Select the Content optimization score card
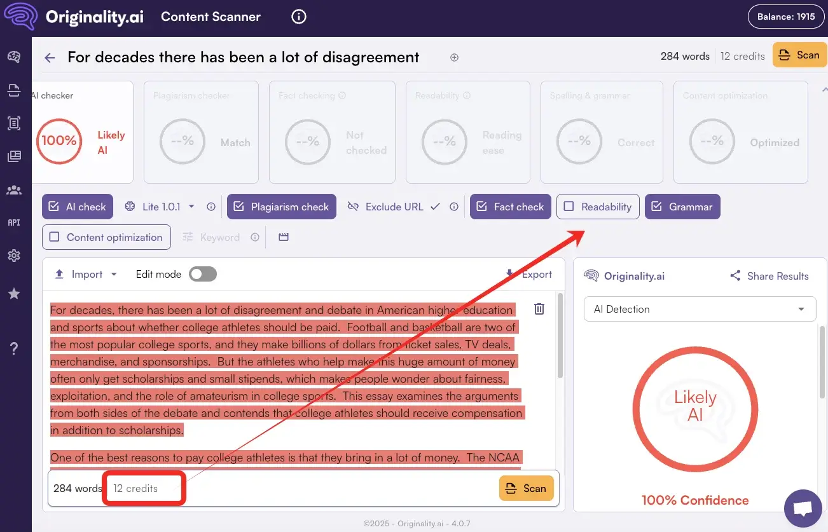828x532 pixels. [741, 132]
